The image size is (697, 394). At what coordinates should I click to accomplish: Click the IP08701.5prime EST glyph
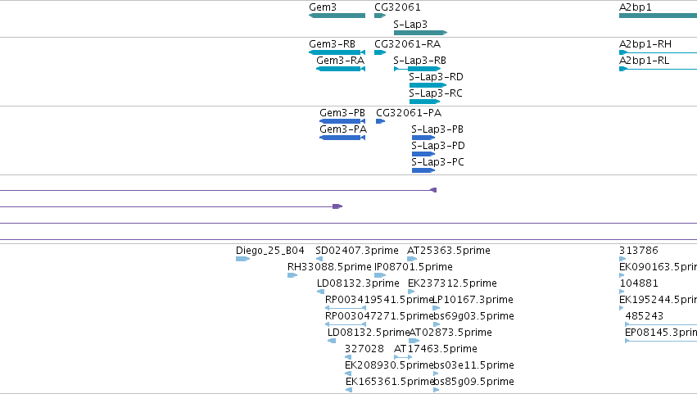380,276
